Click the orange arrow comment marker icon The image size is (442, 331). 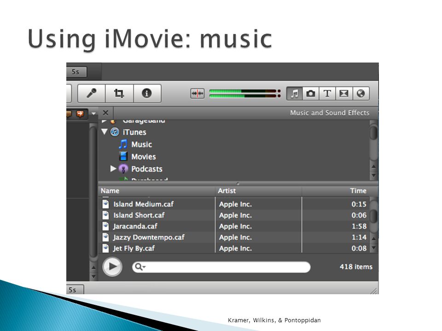[80, 114]
